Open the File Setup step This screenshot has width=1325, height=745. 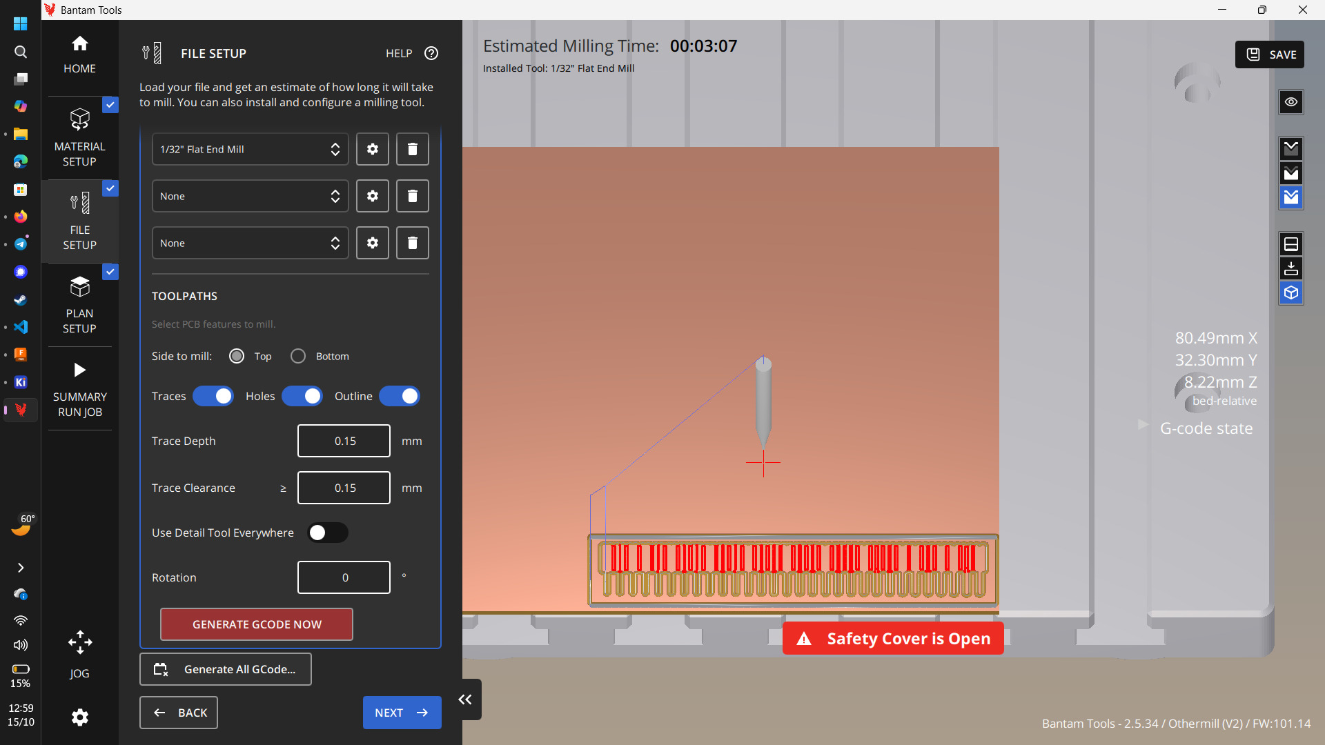(79, 221)
